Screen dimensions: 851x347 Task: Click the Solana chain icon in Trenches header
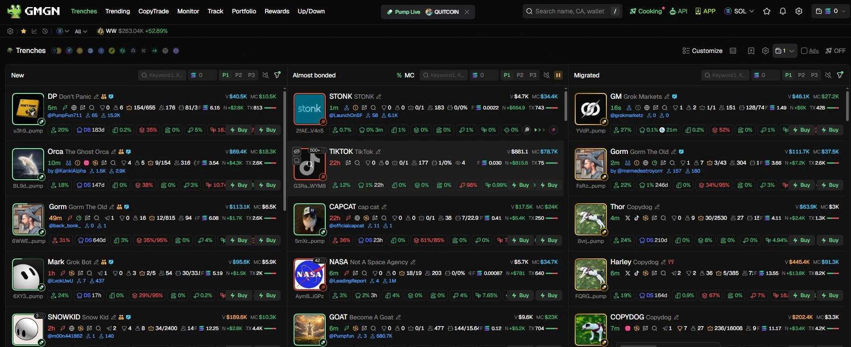[69, 51]
